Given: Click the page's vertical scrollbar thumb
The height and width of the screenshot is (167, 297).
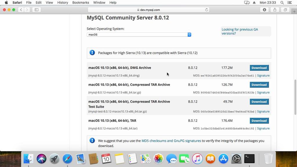Looking at the screenshot, I should 295,97.
